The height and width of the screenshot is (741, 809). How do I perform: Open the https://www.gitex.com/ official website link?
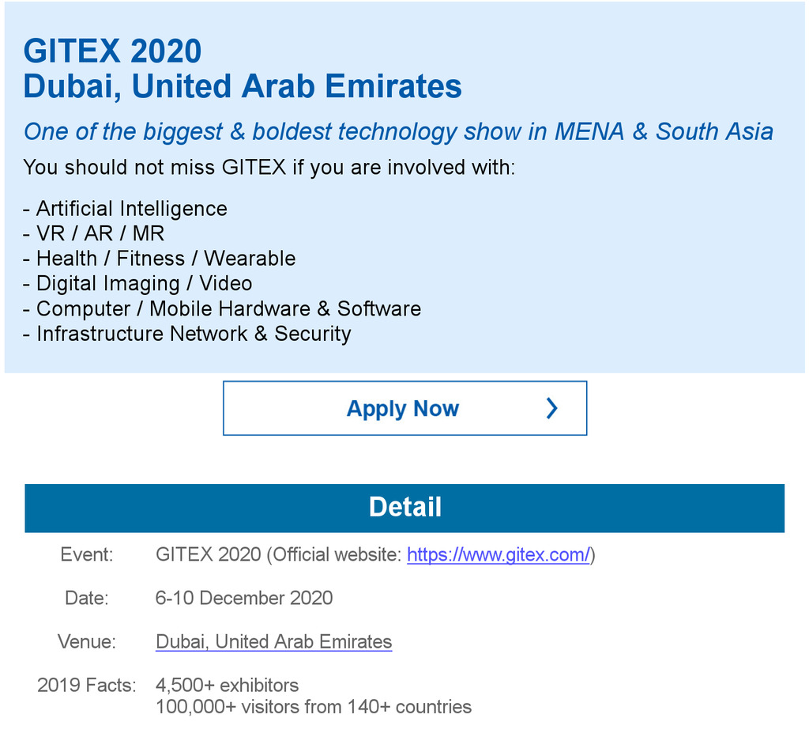499,555
